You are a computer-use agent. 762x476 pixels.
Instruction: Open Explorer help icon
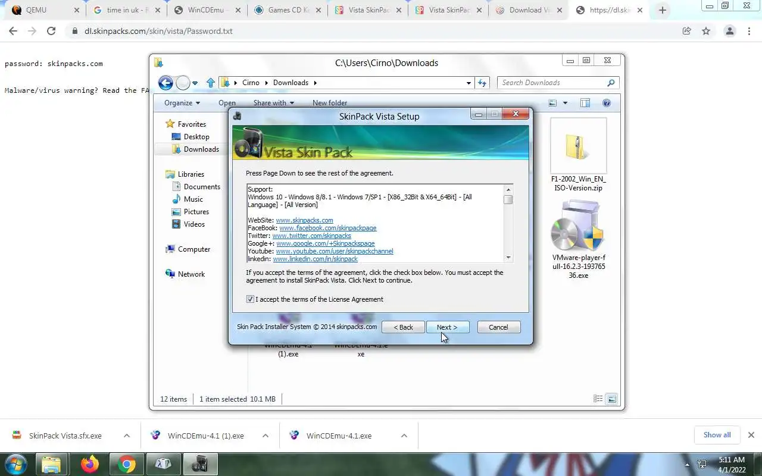click(x=607, y=103)
